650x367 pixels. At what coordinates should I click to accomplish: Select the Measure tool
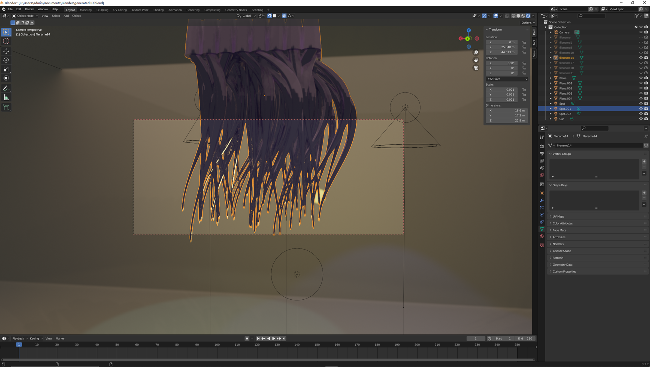click(6, 98)
